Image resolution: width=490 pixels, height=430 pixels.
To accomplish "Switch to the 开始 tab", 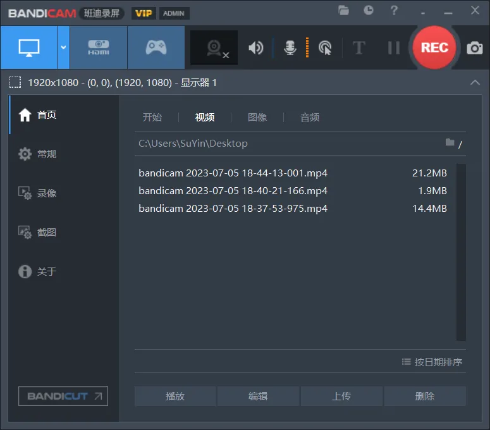I will coord(152,117).
